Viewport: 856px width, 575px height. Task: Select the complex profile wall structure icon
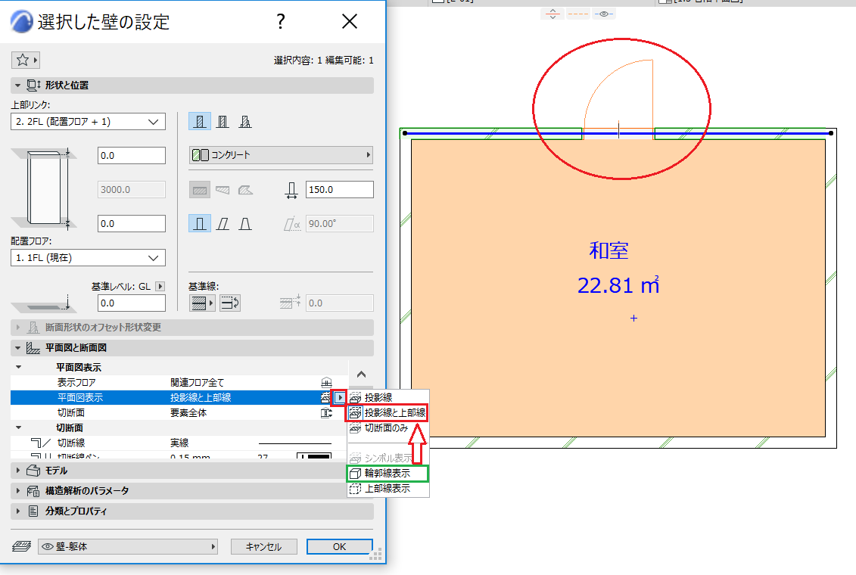click(x=245, y=121)
